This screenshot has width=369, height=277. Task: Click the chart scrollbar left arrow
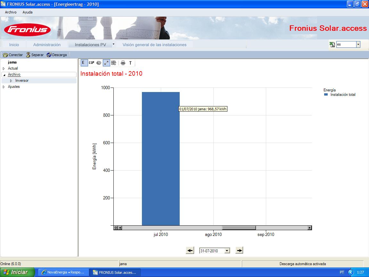[x=120, y=228]
